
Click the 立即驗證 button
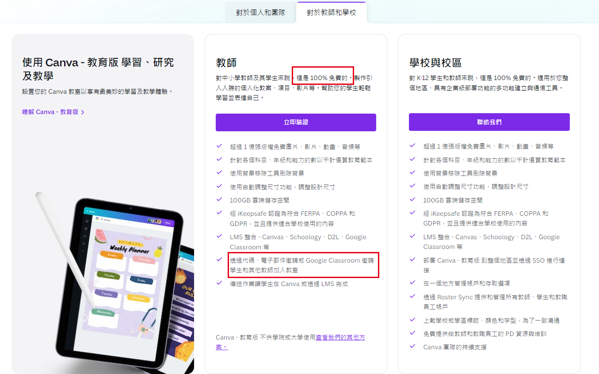click(296, 122)
